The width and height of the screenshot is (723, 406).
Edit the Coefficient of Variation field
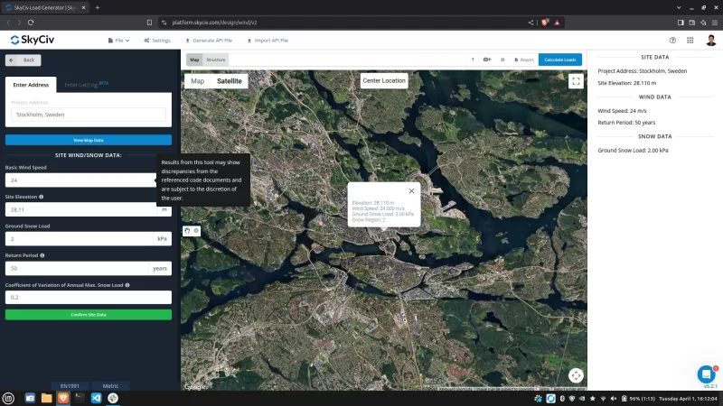(89, 298)
